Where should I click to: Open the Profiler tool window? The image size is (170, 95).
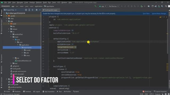[67, 92]
